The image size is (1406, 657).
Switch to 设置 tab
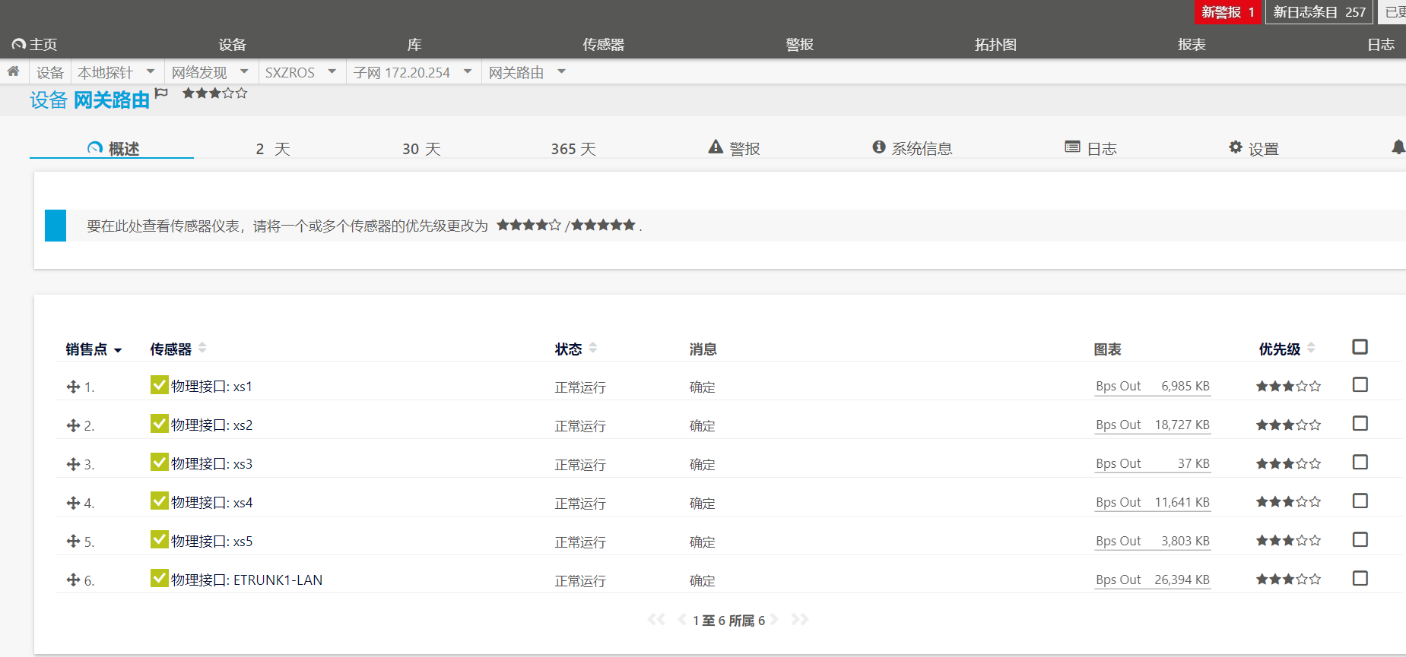click(x=1254, y=148)
